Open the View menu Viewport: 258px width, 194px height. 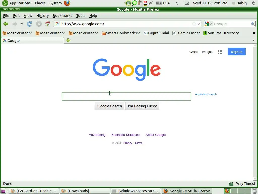[x=28, y=16]
